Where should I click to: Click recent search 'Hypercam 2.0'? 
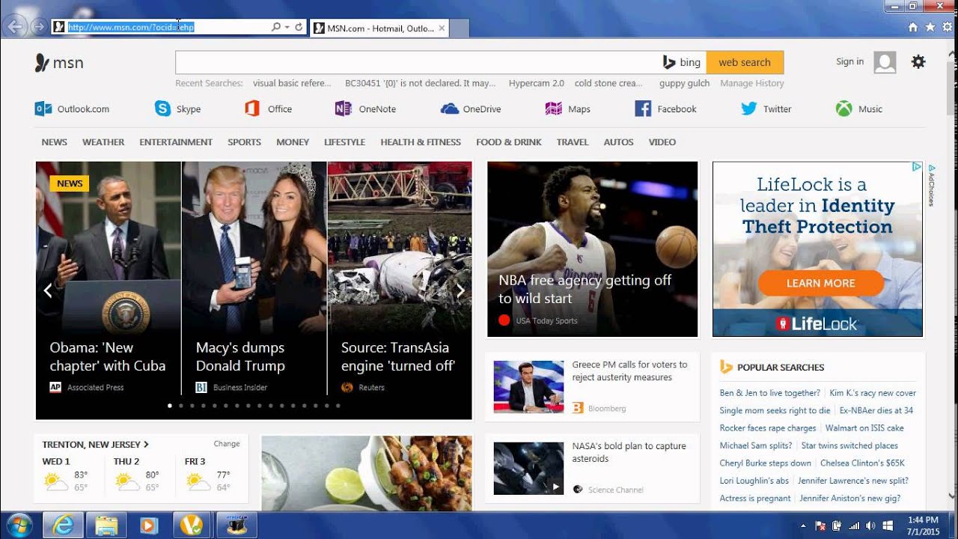tap(537, 83)
